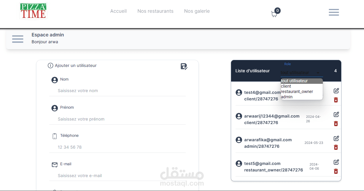Screen dimensions: 364x191
Task: Click the person icon beside Nom
Action: (55, 80)
